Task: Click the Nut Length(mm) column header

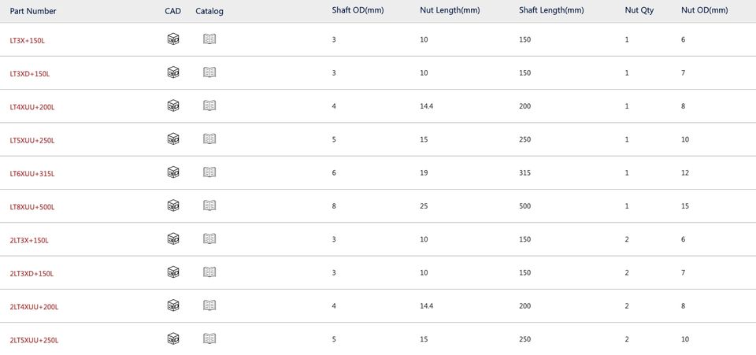Action: pyautogui.click(x=450, y=10)
